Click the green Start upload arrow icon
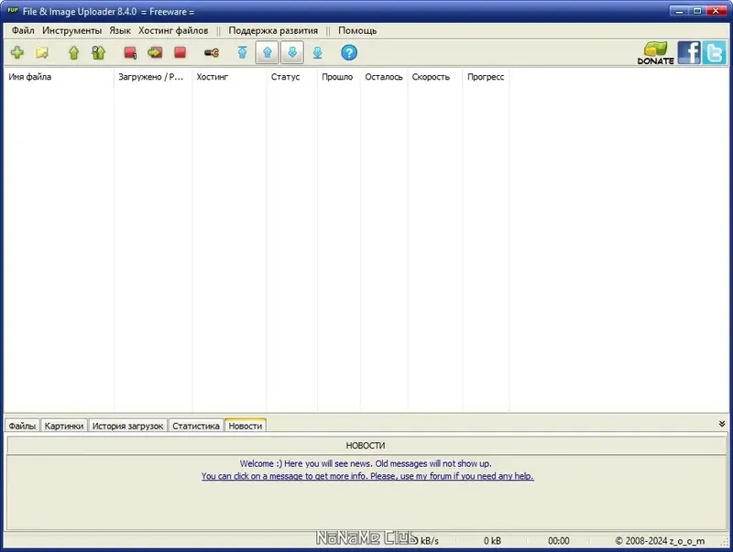This screenshot has height=552, width=733. click(x=73, y=53)
